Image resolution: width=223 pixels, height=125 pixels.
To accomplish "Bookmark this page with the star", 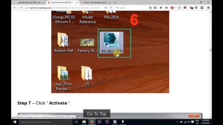I will (150, 8).
